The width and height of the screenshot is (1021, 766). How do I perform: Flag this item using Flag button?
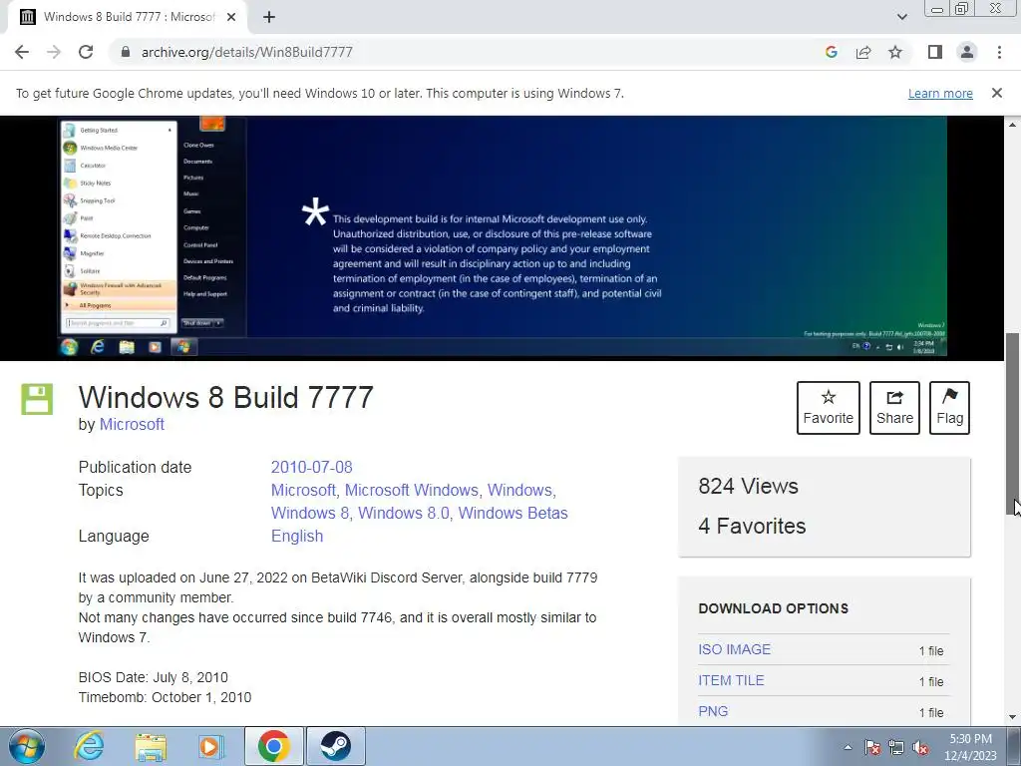[949, 408]
